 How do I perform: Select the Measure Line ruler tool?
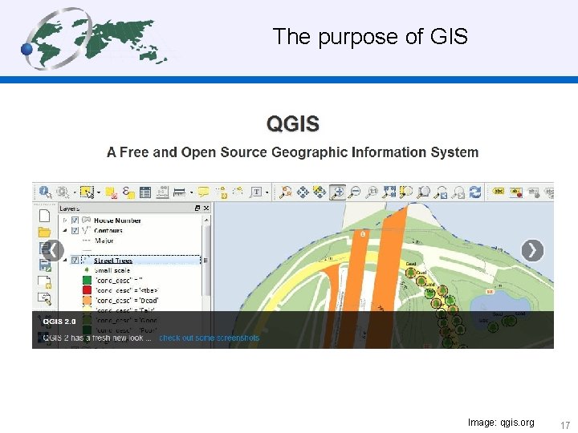(x=179, y=192)
